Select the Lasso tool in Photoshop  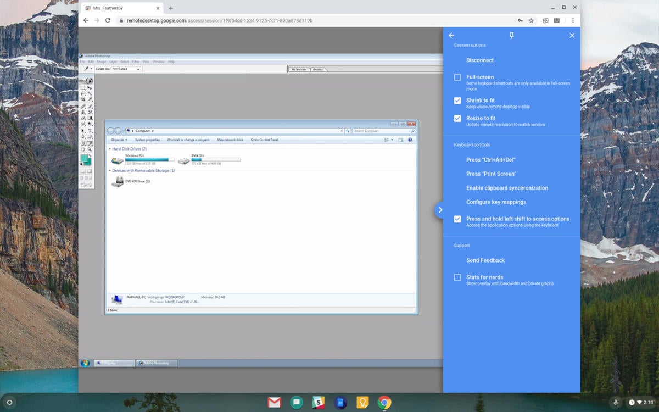tap(83, 93)
